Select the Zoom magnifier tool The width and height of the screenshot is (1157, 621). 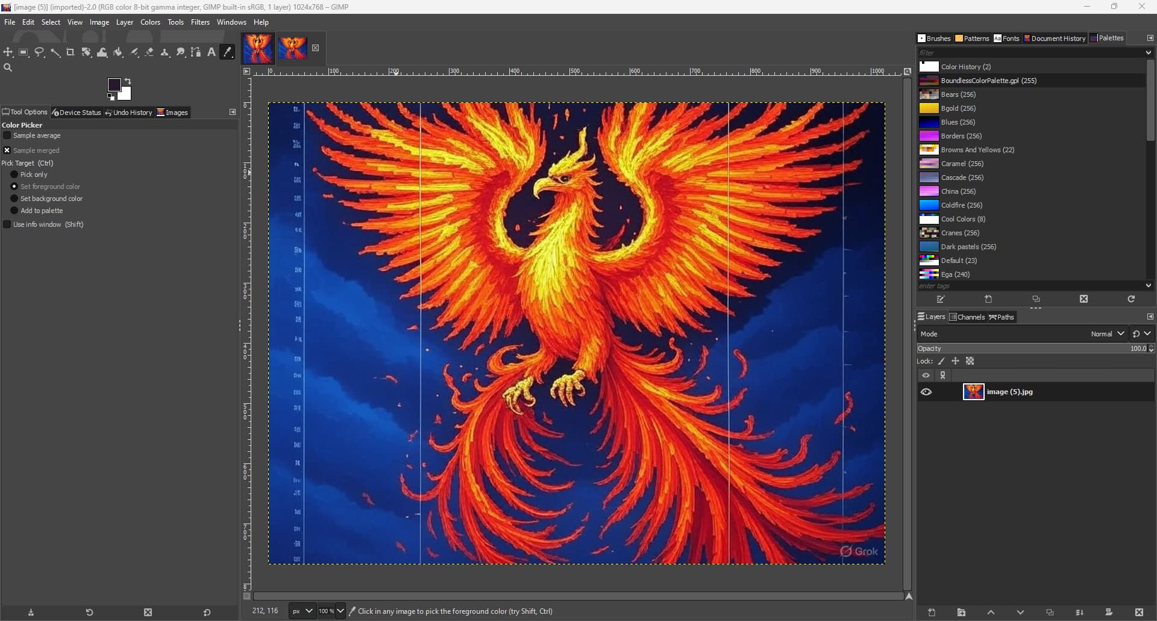(8, 68)
